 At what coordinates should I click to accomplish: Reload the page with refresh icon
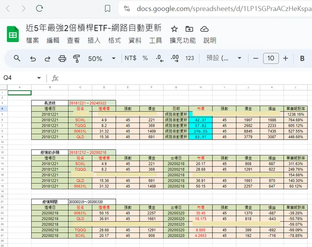(39, 8)
